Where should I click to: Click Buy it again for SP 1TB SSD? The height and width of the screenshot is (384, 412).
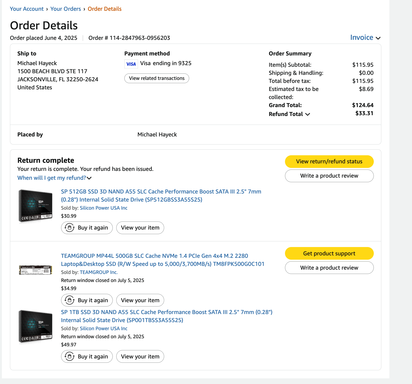click(87, 356)
